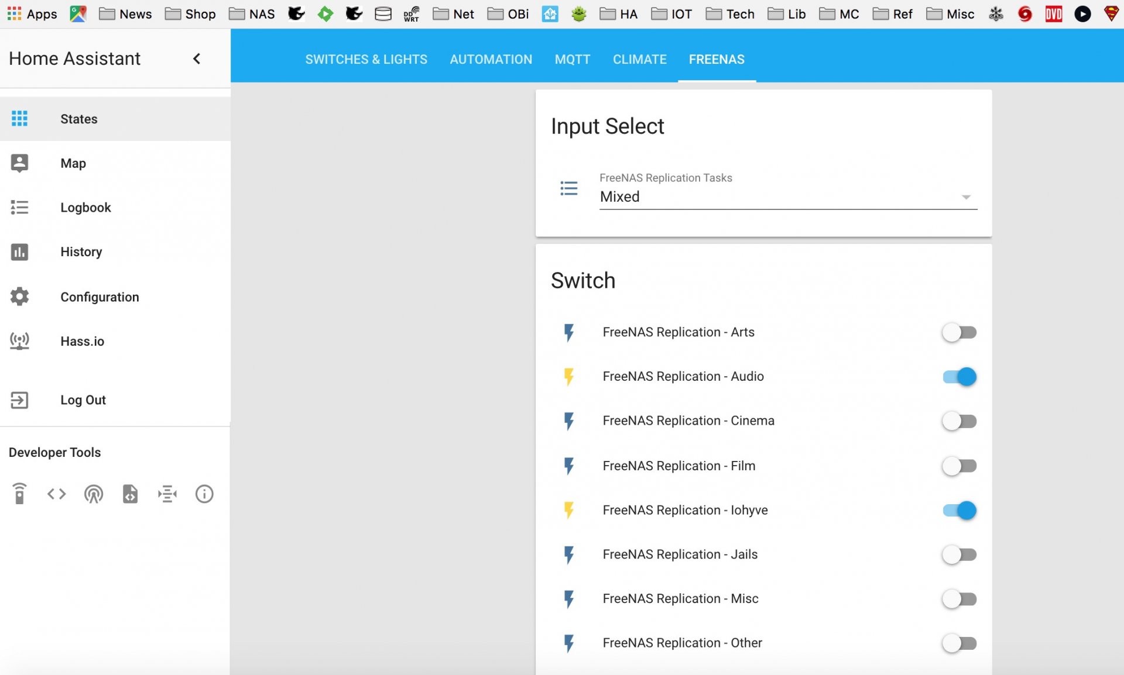Open the DD-WRT bookmark icon
Image resolution: width=1124 pixels, height=675 pixels.
(412, 13)
